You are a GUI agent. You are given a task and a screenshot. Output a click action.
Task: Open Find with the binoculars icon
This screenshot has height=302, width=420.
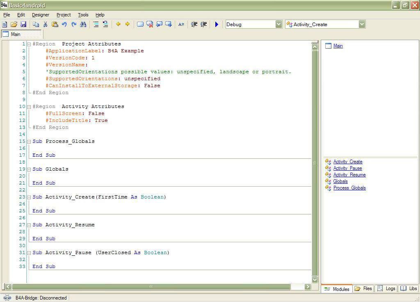tap(83, 25)
